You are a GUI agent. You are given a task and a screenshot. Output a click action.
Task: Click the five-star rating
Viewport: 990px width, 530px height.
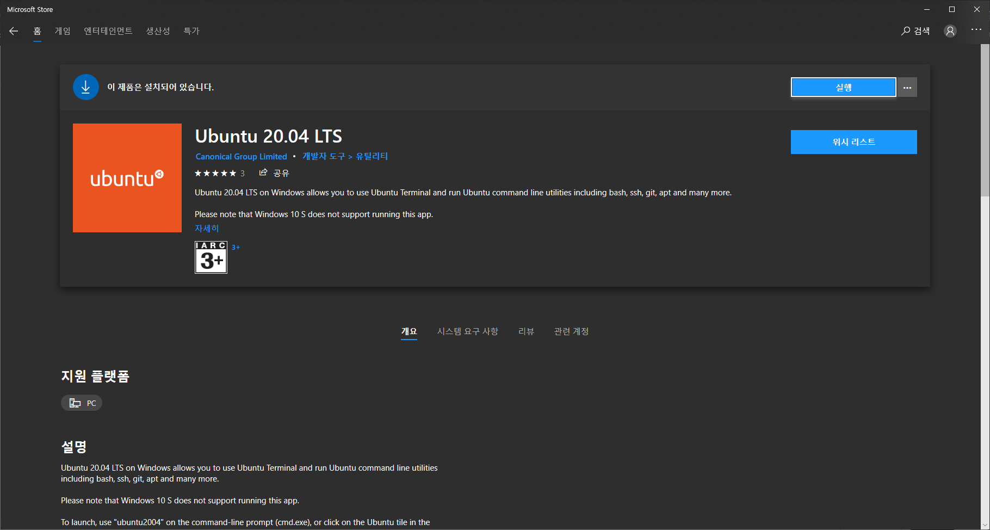pyautogui.click(x=215, y=173)
